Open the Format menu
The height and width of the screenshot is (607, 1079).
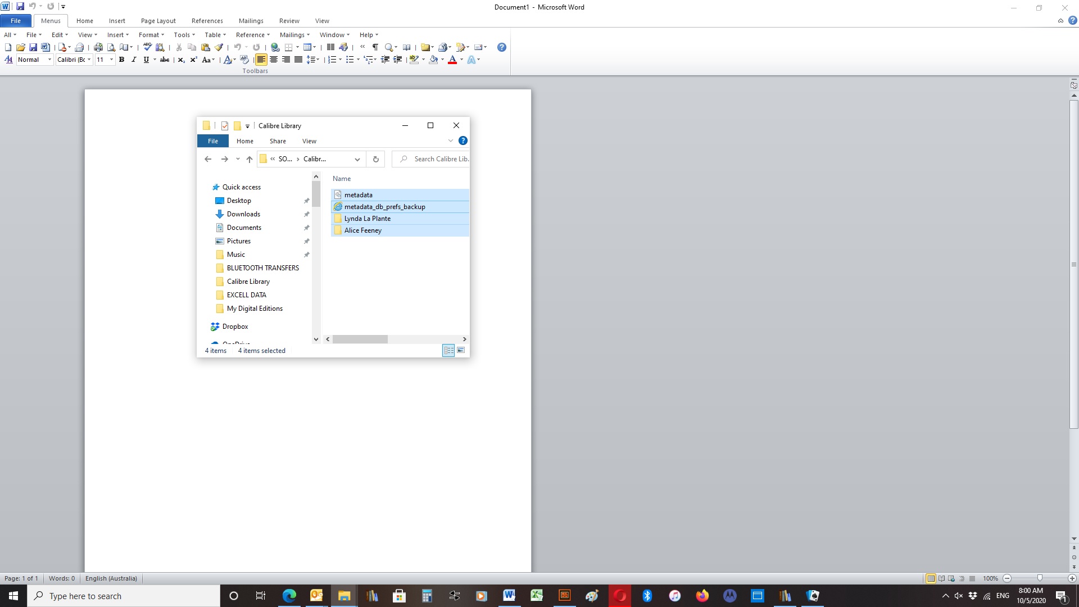151,35
